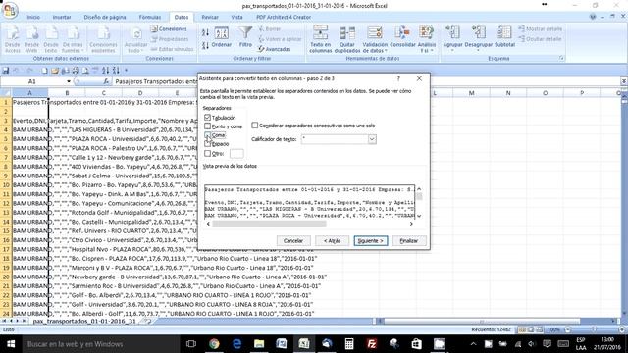Open Desde texto data import
This screenshot has width=628, height=353.
point(51,39)
